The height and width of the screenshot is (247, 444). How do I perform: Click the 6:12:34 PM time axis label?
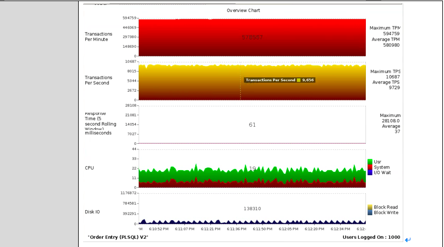tap(341, 229)
